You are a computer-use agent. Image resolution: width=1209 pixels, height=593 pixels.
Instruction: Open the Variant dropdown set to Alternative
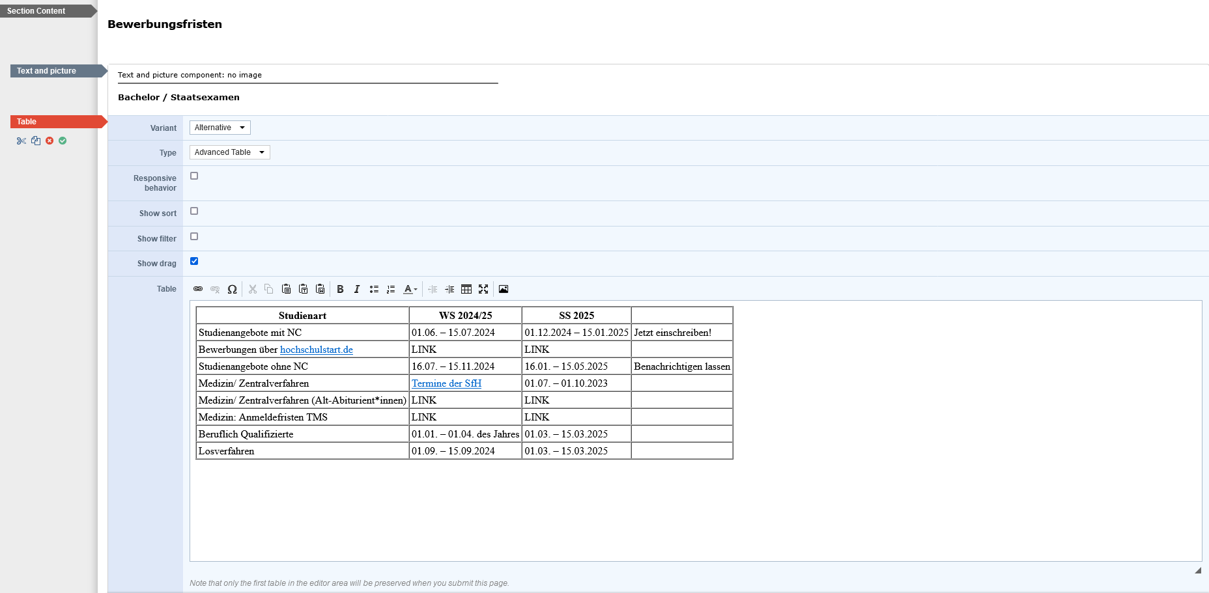click(220, 128)
